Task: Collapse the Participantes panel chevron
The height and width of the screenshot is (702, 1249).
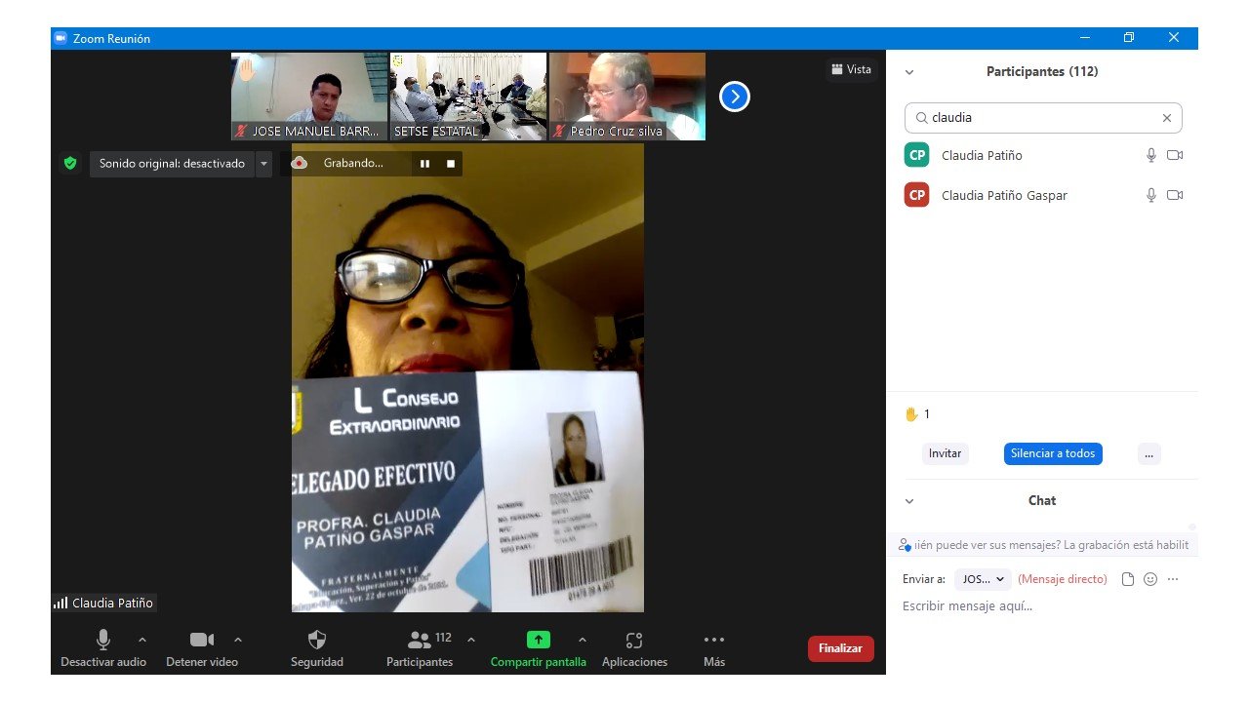Action: (909, 72)
